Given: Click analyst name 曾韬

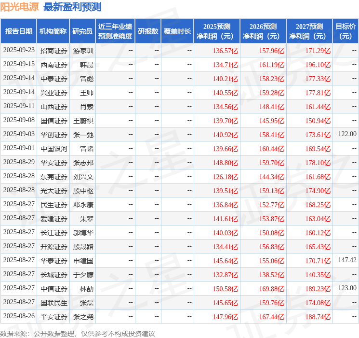Looking at the screenshot, I should click(x=87, y=149).
